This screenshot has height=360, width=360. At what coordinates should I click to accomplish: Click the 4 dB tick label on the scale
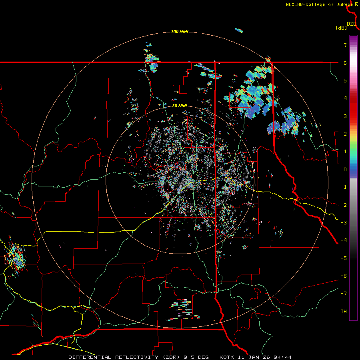(x=345, y=98)
